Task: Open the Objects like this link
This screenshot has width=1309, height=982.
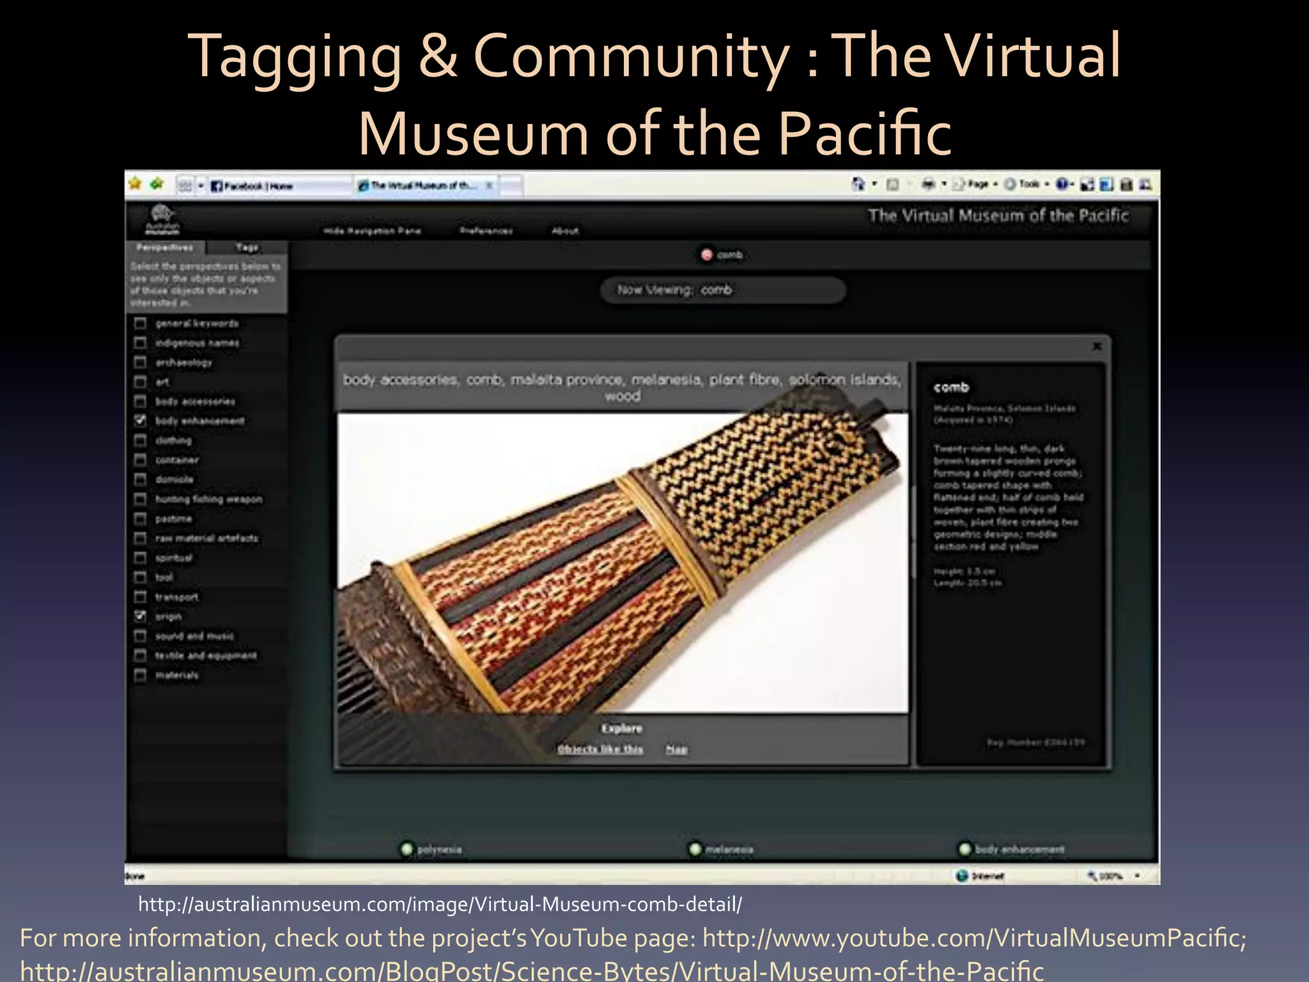Action: click(x=600, y=749)
